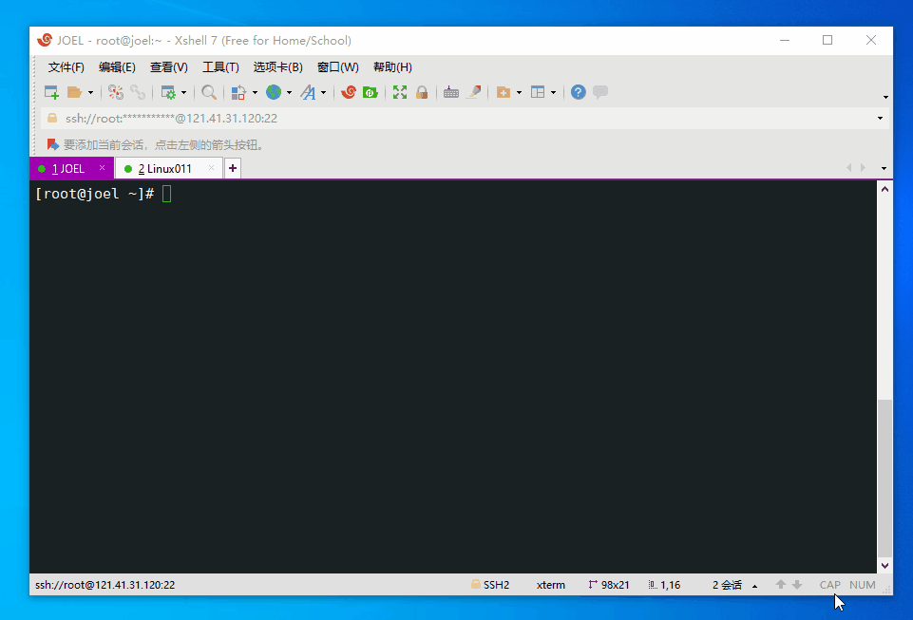Viewport: 913px width, 620px height.
Task: Close the 2 Linux011 tab
Action: coord(211,168)
